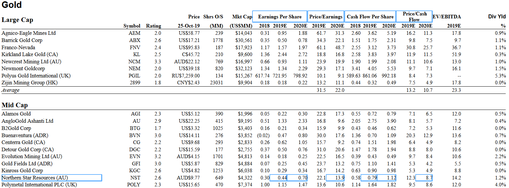Click the Earnings Per Share column header
Viewport: 509px width, 188px height.
pyautogui.click(x=280, y=16)
